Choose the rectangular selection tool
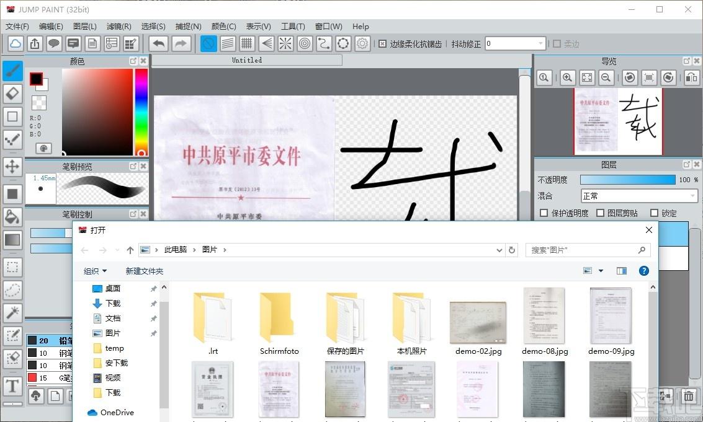The image size is (703, 422). pyautogui.click(x=12, y=268)
